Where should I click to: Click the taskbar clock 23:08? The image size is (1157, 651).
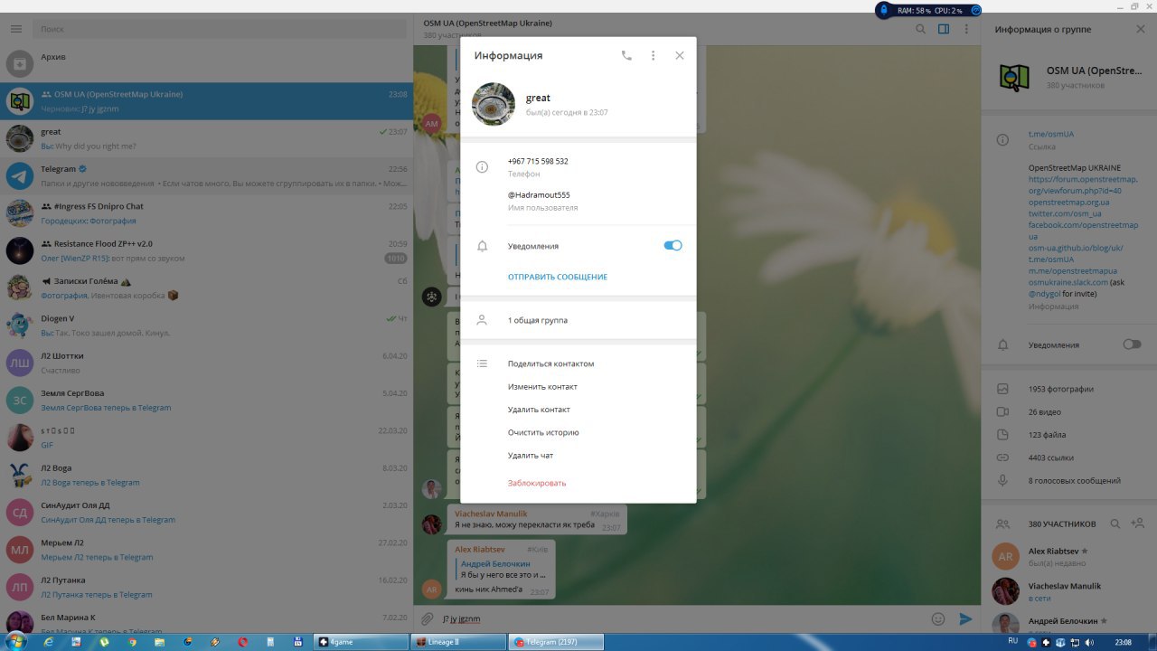pos(1124,641)
